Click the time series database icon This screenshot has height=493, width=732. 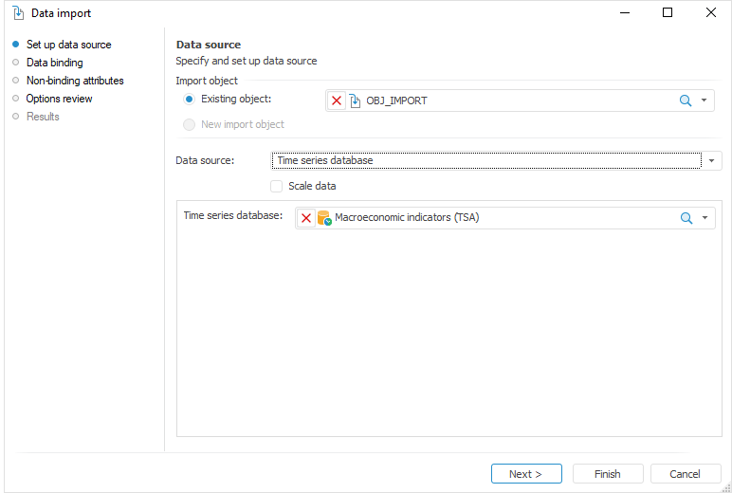324,218
